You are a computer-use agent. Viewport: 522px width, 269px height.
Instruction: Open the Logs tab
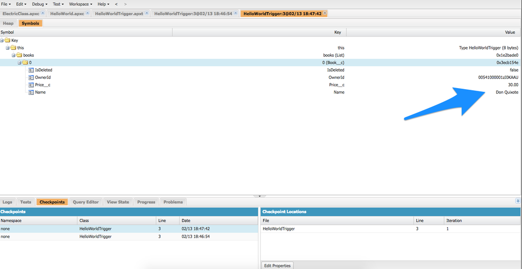[x=7, y=202]
